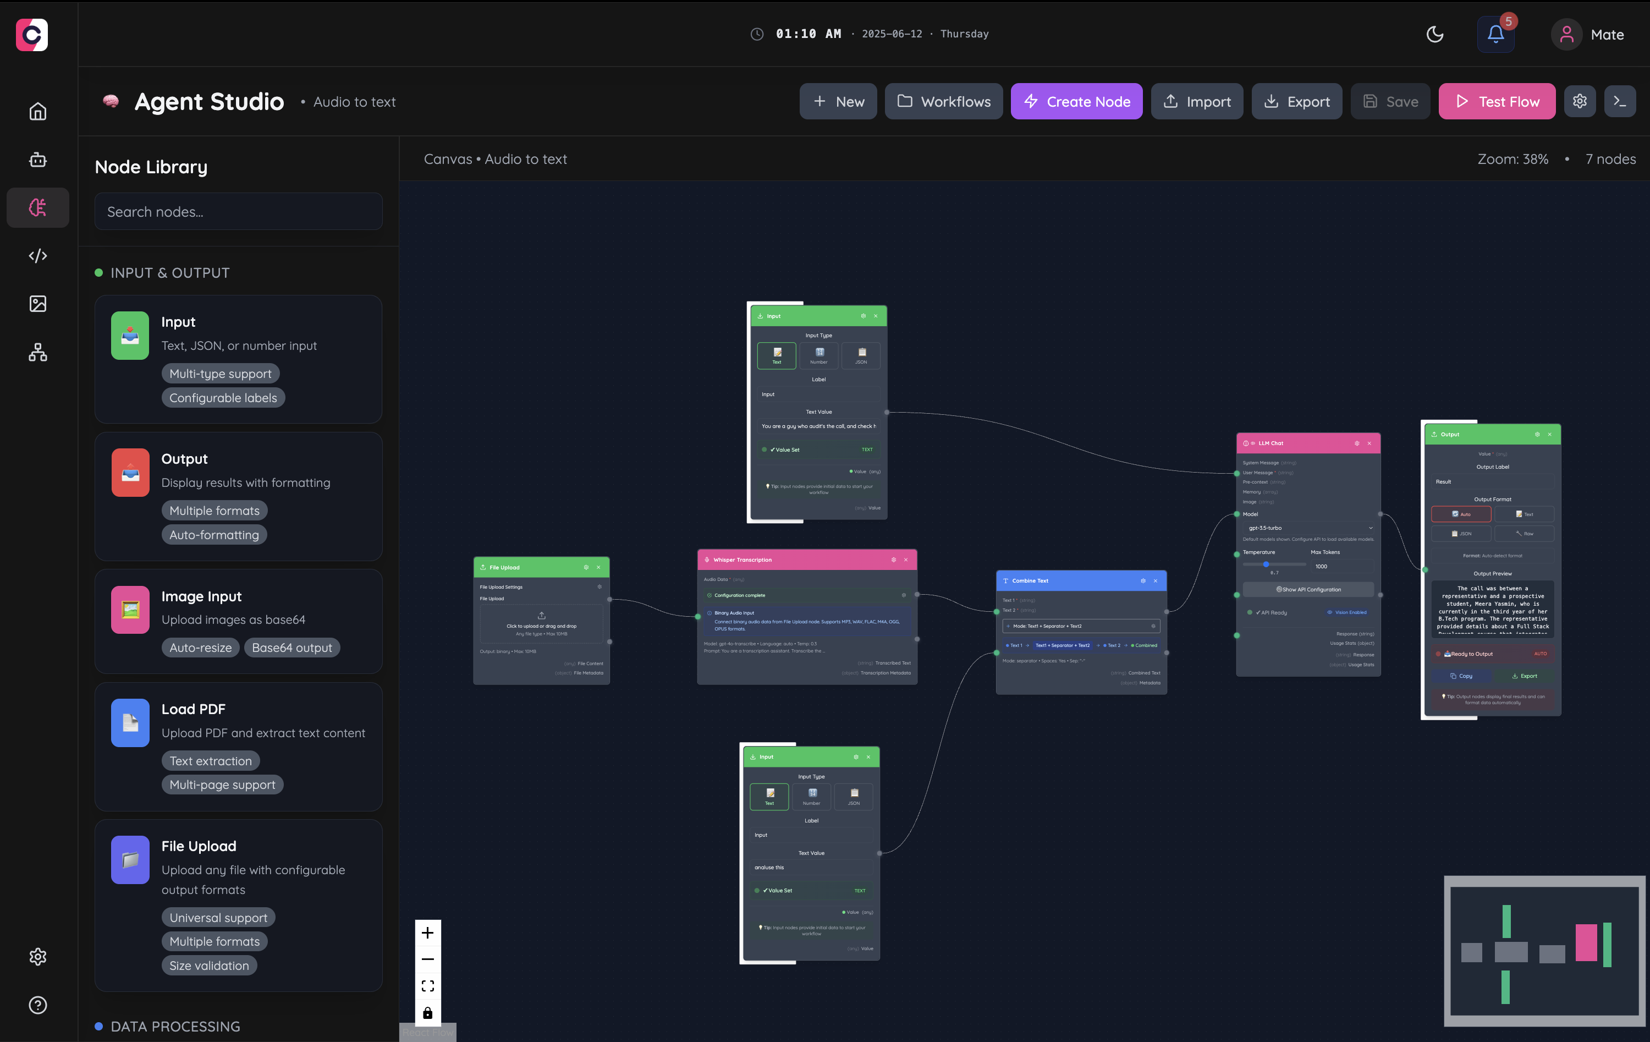Expand the Combine Text mode dropdown

pos(1081,626)
